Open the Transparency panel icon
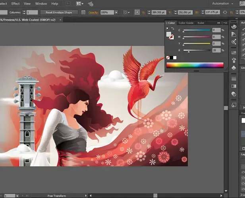Image resolution: width=245 pixels, height=198 pixels. 234,94
